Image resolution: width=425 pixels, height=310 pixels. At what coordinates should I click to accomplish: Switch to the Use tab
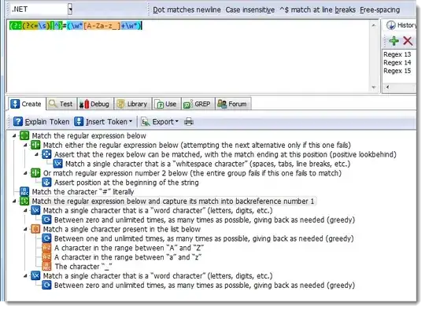[166, 104]
